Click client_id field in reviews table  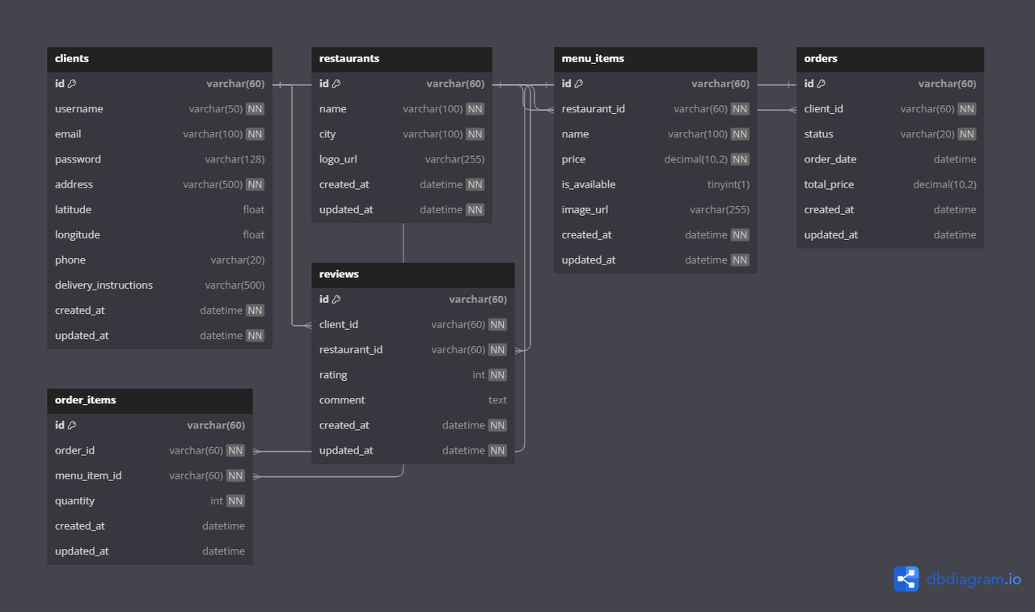point(413,325)
